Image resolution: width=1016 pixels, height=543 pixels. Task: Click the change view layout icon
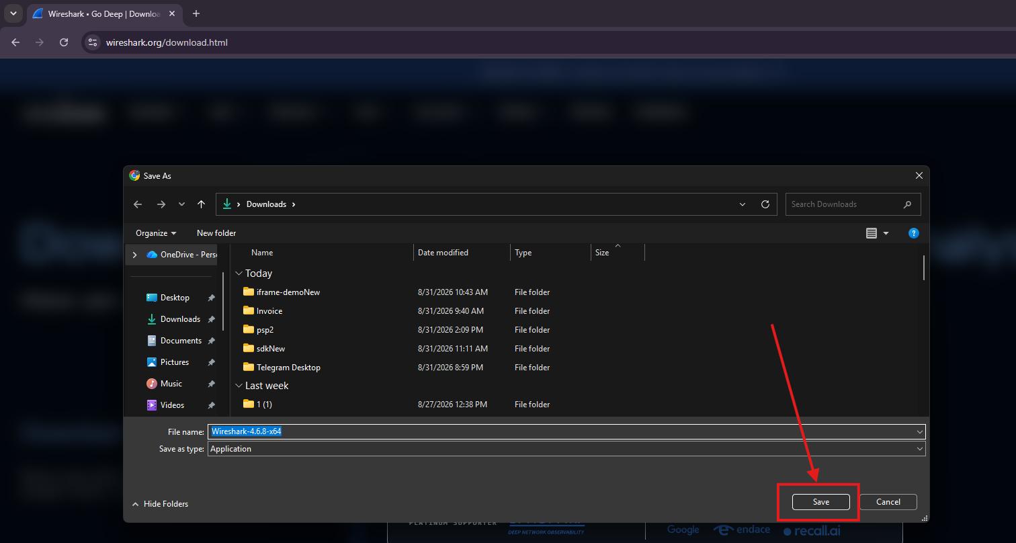point(872,233)
